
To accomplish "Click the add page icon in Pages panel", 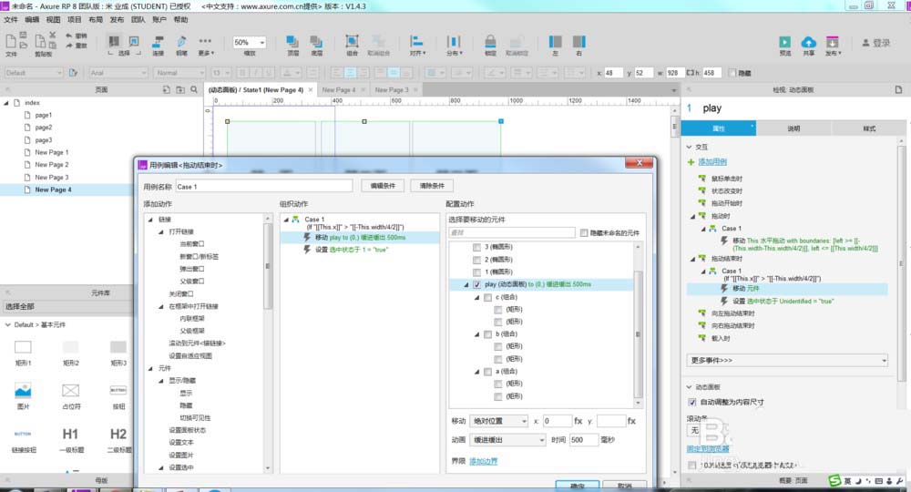I will [167, 89].
